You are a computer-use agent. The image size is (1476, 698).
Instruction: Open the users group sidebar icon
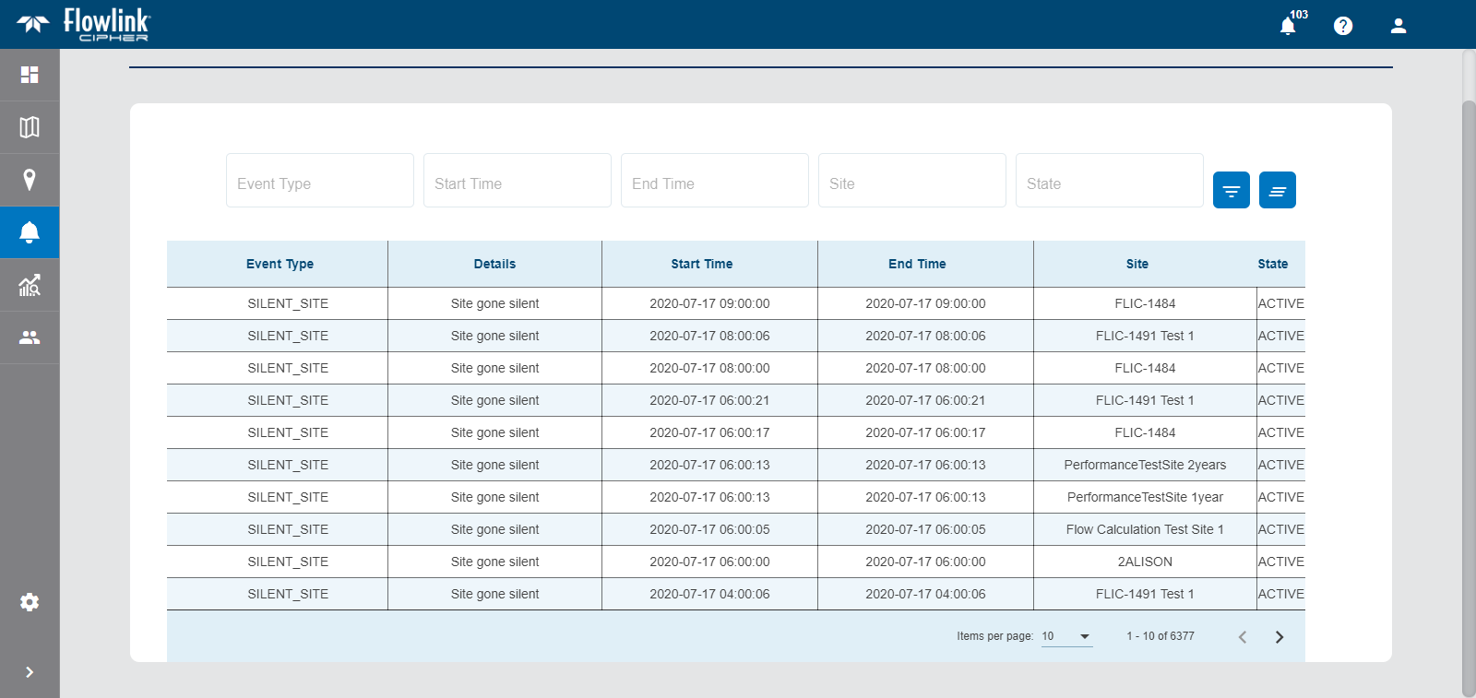point(30,337)
